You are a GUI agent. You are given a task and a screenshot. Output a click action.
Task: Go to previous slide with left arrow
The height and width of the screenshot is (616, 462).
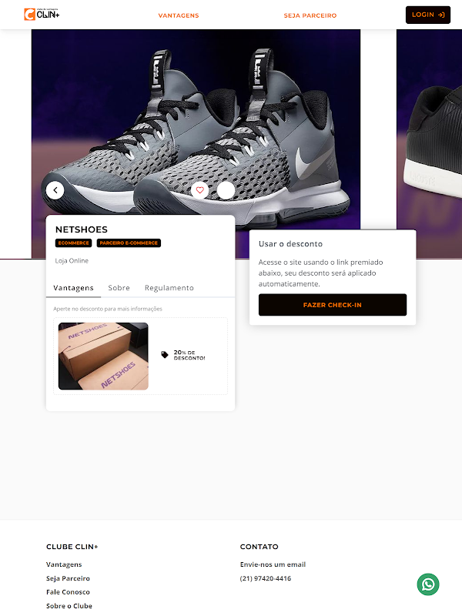pos(55,190)
